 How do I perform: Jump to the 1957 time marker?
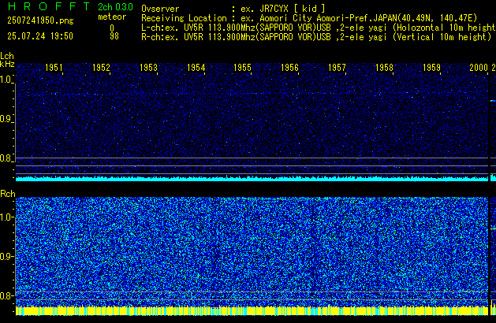(337, 68)
